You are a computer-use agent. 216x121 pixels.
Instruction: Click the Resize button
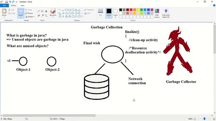tap(29, 13)
